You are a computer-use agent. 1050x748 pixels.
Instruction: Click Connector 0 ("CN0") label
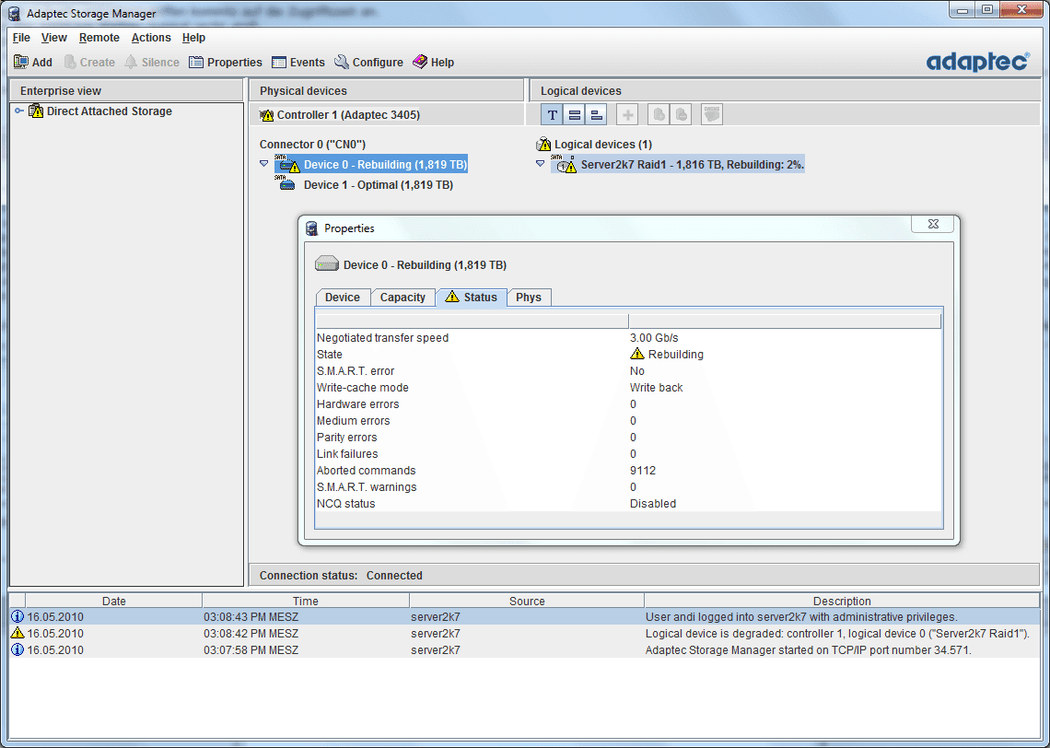(x=313, y=144)
